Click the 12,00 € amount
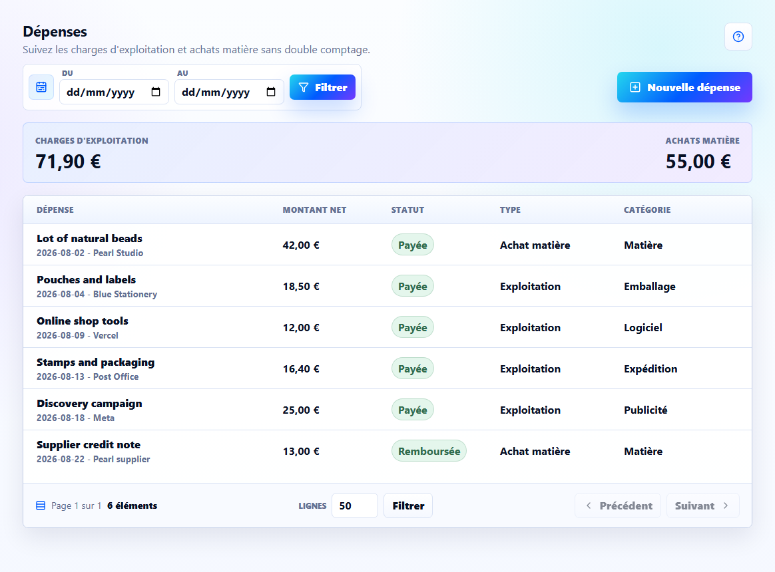This screenshot has height=572, width=775. 301,327
